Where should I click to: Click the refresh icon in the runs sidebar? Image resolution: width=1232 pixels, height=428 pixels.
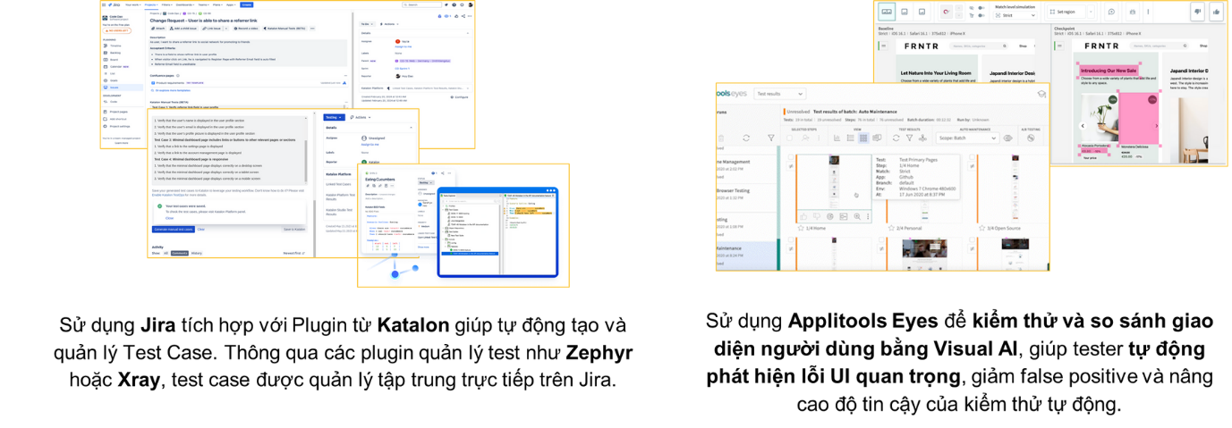tap(746, 138)
